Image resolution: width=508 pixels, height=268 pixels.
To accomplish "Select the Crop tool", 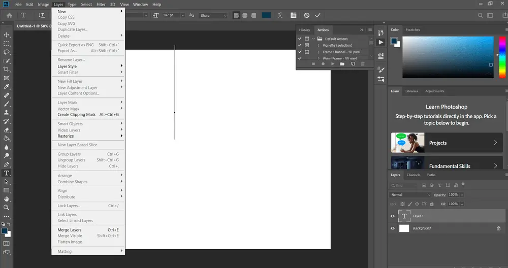I will coord(7,69).
